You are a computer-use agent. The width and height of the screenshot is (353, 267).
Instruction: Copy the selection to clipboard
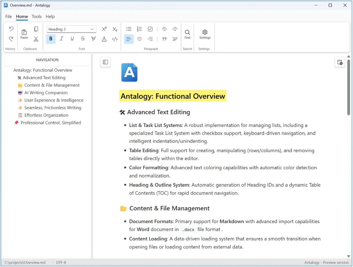tap(36, 29)
